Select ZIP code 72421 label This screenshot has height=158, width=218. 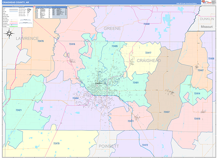point(19,110)
